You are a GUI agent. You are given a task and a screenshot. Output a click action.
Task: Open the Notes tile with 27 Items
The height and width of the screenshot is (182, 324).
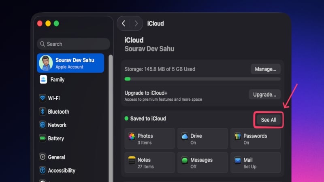pyautogui.click(x=149, y=163)
